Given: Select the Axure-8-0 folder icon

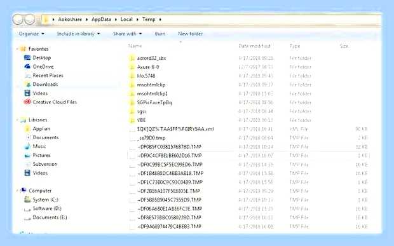Looking at the screenshot, I should (132, 67).
